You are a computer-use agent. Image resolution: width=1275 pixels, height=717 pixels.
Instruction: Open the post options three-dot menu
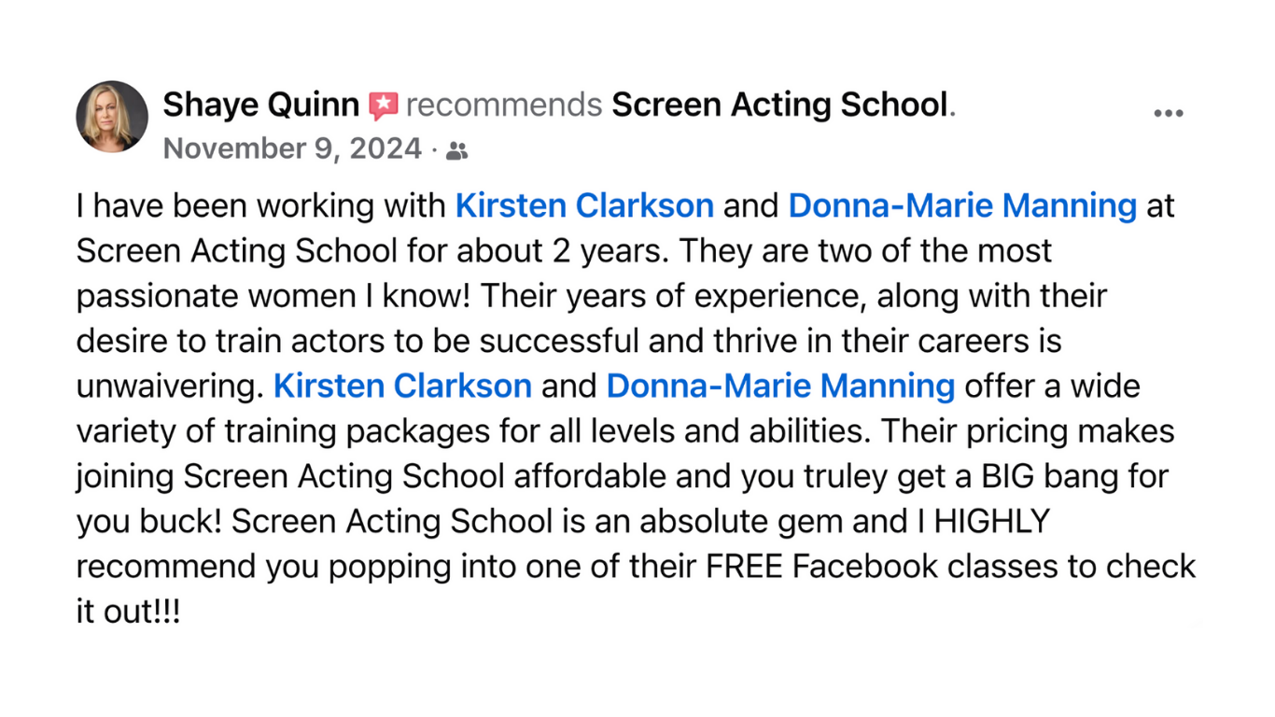coord(1168,113)
